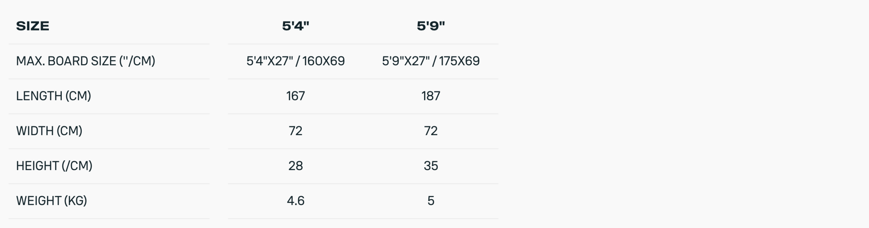
Task: Click the 4.6 weight value
Action: click(x=296, y=201)
